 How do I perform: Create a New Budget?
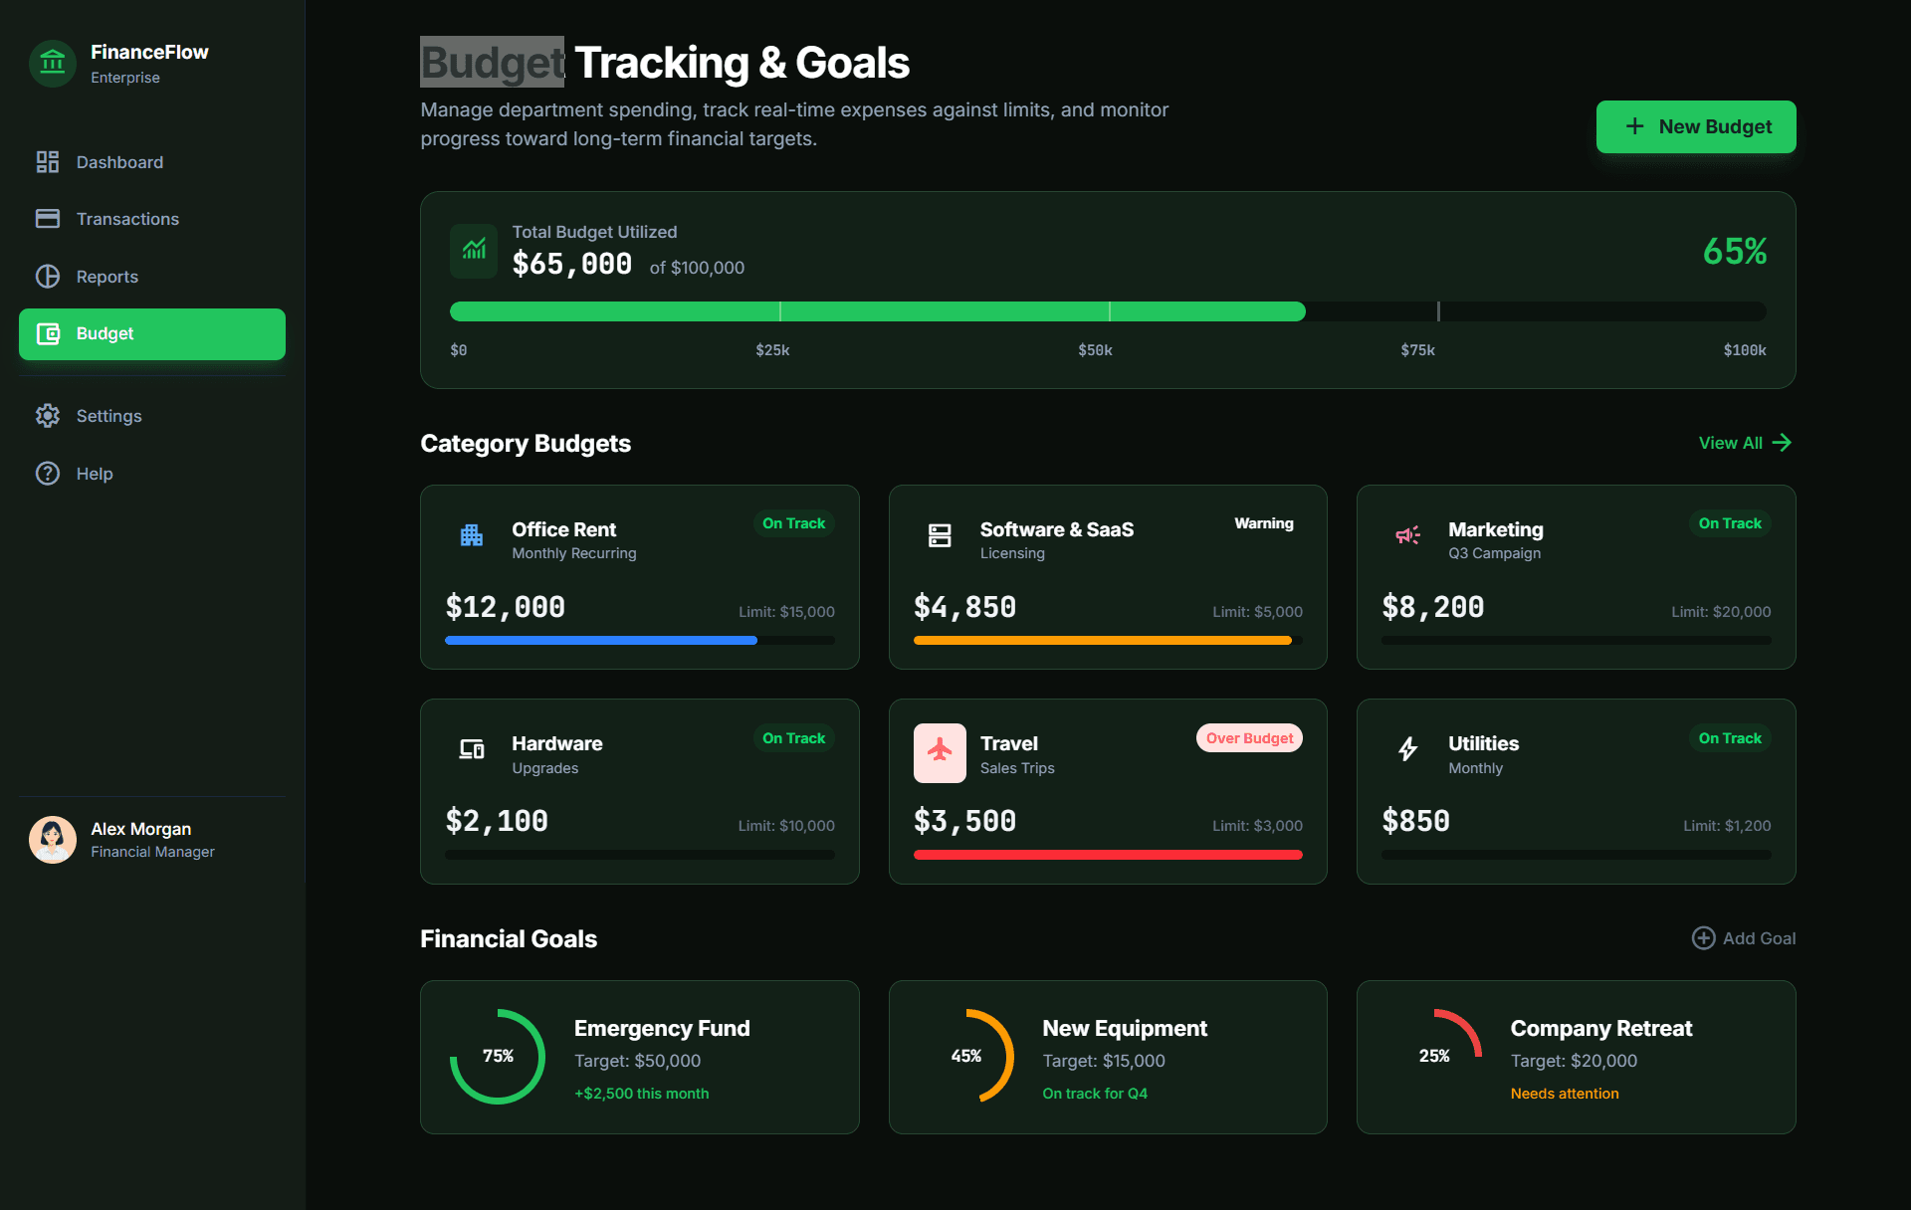tap(1695, 126)
